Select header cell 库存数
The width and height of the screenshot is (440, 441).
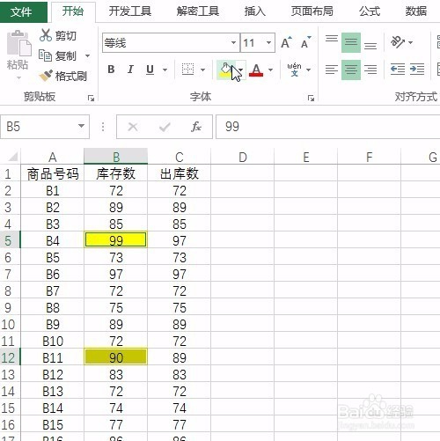pyautogui.click(x=115, y=173)
